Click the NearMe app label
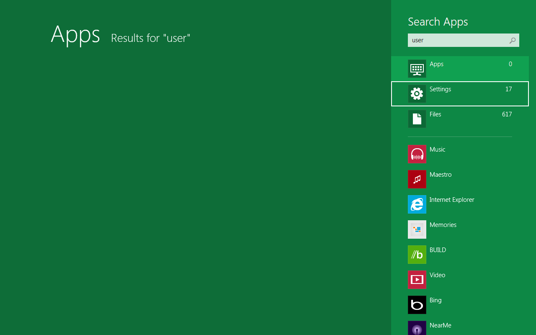Image resolution: width=536 pixels, height=335 pixels. pos(441,325)
